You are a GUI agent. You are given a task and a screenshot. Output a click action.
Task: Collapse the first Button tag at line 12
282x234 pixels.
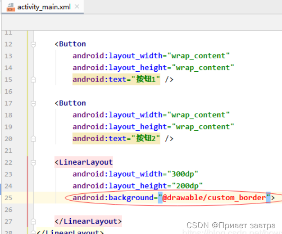coord(33,44)
